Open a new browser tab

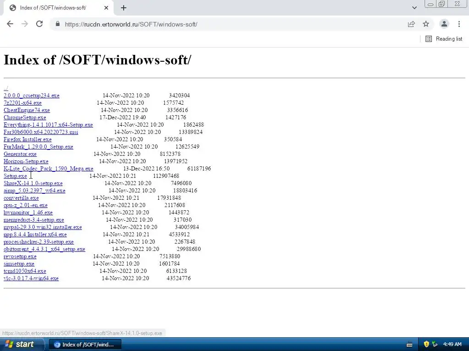(124, 8)
